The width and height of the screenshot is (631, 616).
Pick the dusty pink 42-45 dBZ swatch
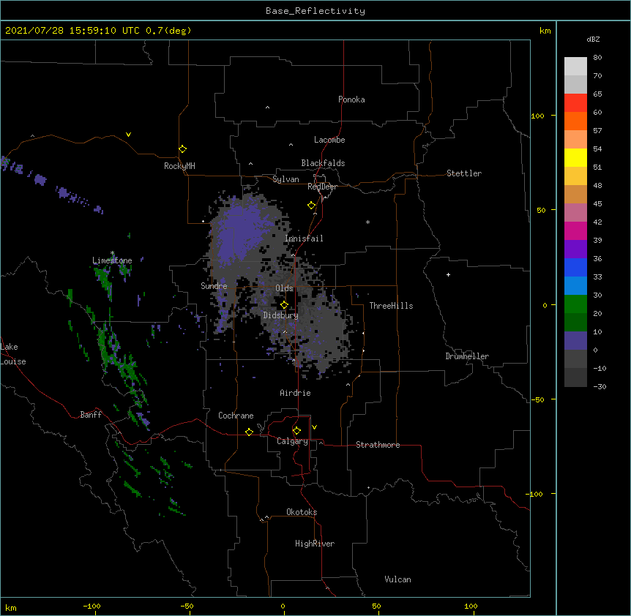coord(575,213)
